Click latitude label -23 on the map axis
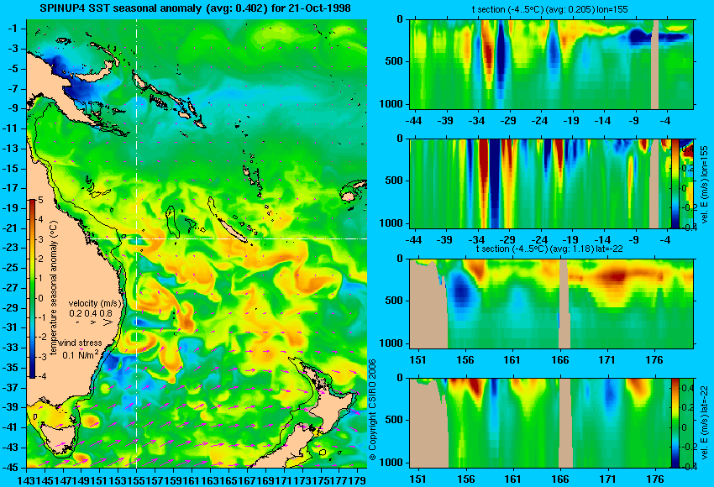This screenshot has height=487, width=714. (10, 248)
